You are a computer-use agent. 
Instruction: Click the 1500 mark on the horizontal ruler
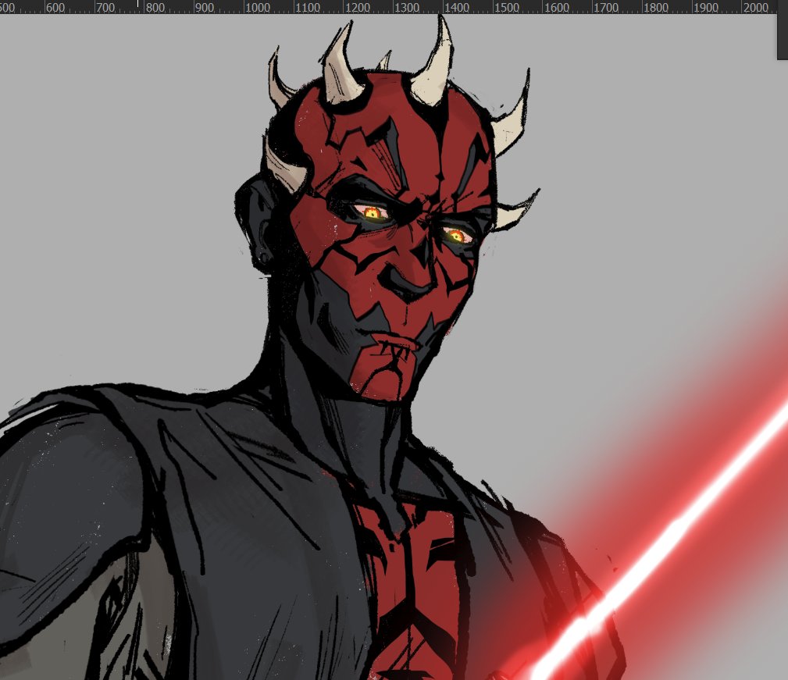coord(507,8)
